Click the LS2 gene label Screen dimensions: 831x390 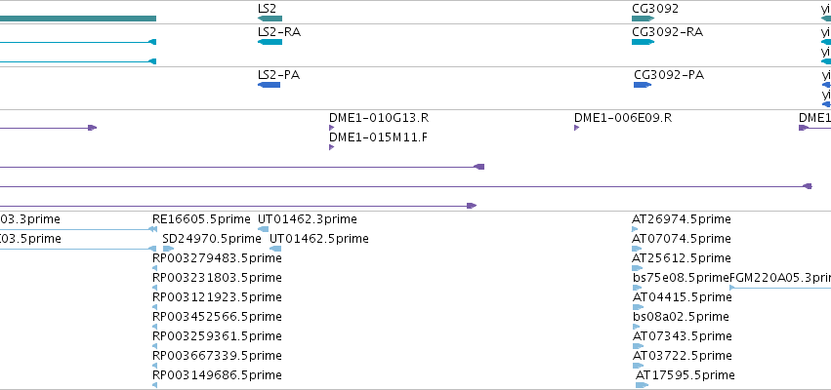[x=267, y=9]
